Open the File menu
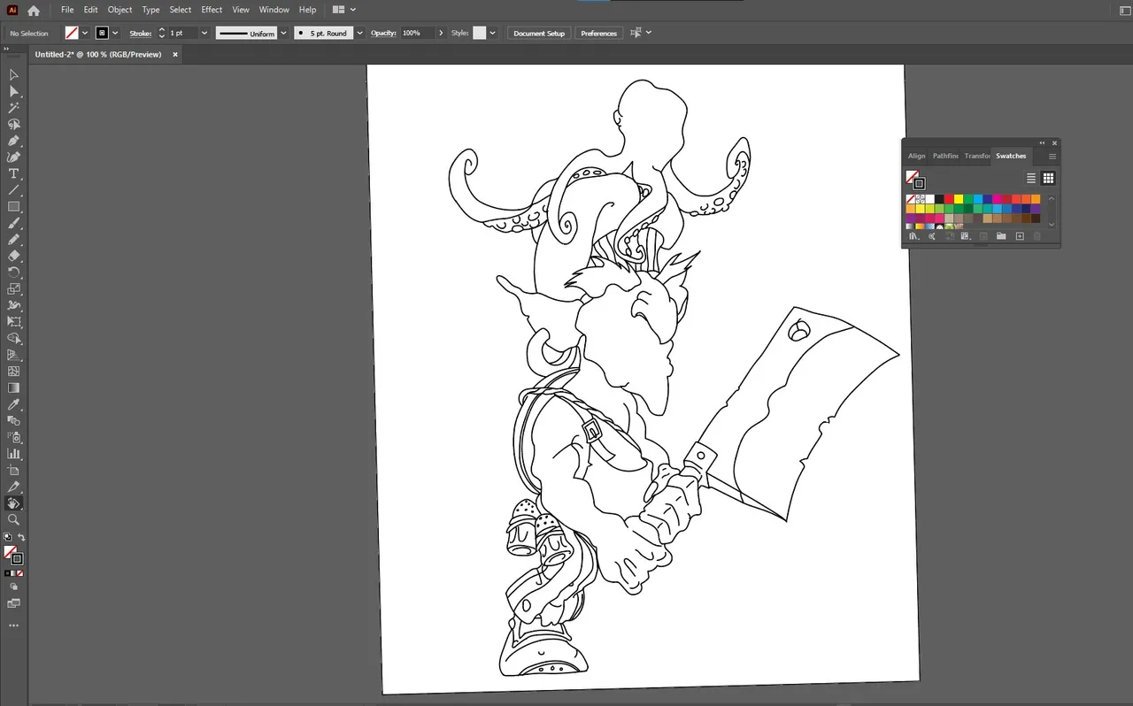Viewport: 1133px width, 706px height. tap(67, 10)
